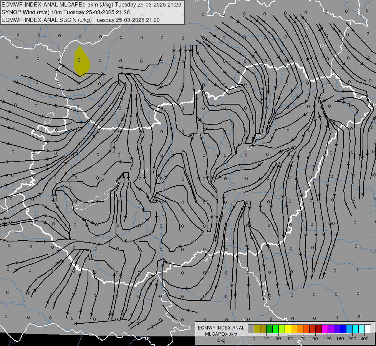The width and height of the screenshot is (376, 346).
Task: Click the legend value 90
Action: (x=315, y=339)
